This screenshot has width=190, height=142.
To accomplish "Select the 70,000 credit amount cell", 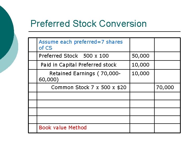I will point(165,87).
